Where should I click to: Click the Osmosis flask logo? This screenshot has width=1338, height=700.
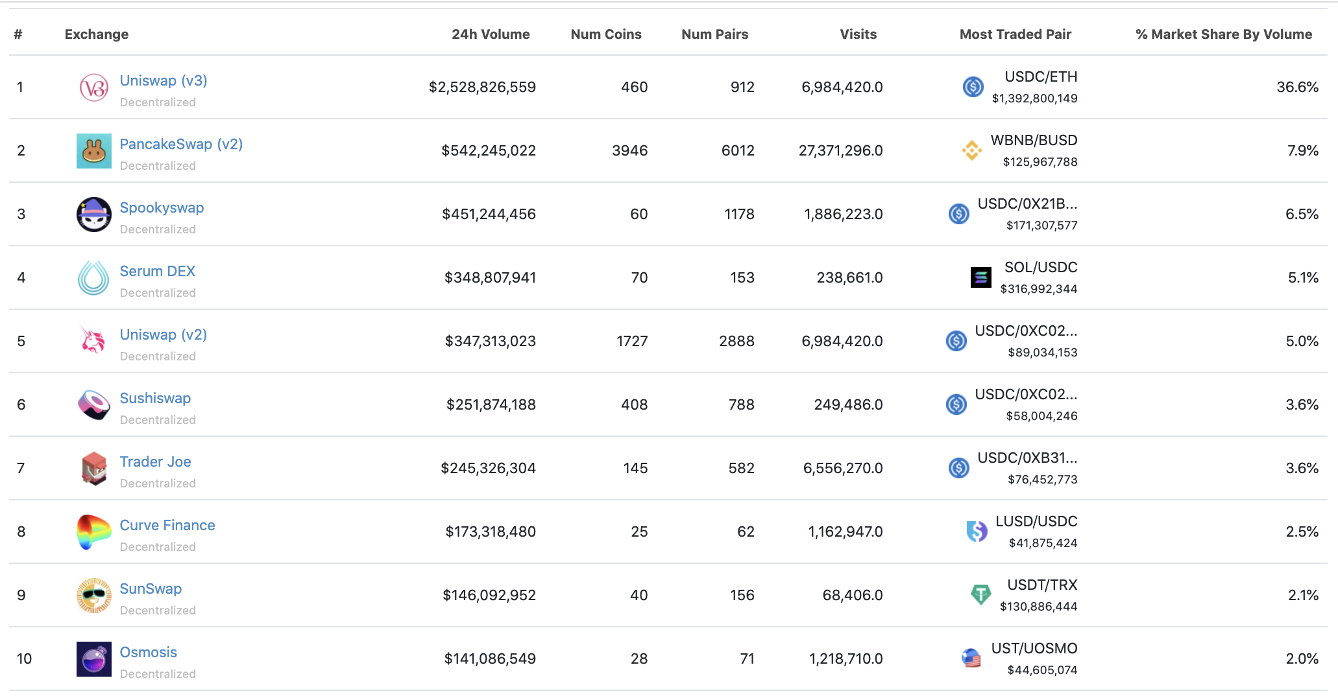[x=94, y=659]
